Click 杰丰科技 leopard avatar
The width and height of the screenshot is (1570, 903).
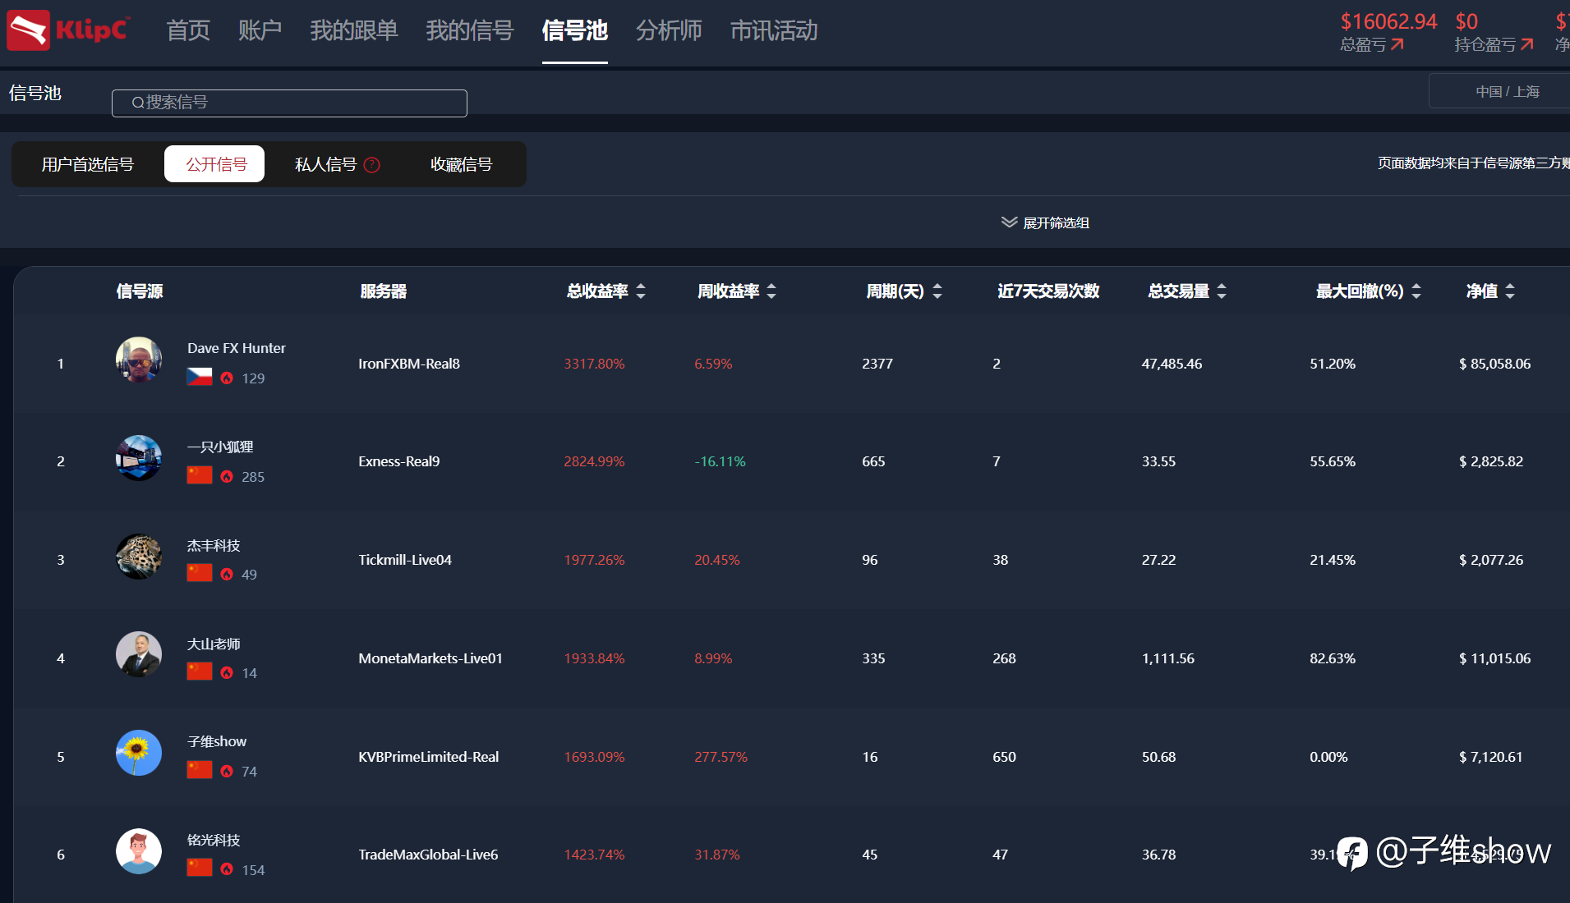pyautogui.click(x=139, y=557)
